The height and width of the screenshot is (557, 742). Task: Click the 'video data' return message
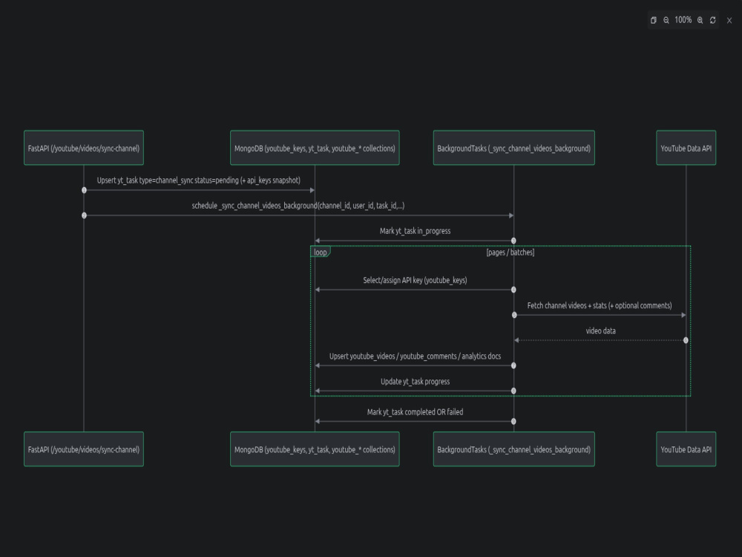tap(600, 330)
